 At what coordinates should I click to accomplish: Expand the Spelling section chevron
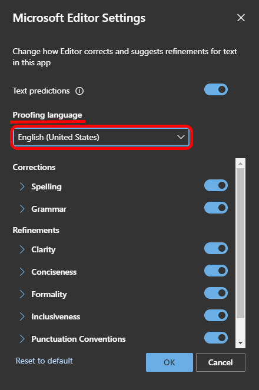pyautogui.click(x=22, y=186)
